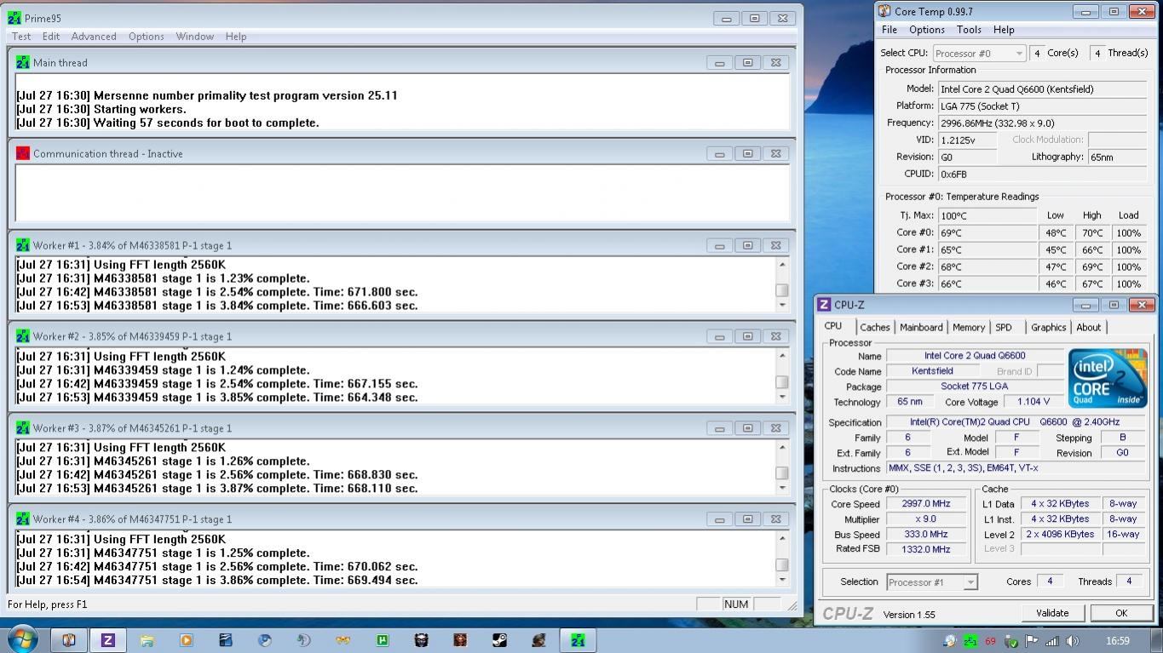The image size is (1163, 653).
Task: Open Prime95 Edit menu
Action: click(51, 37)
